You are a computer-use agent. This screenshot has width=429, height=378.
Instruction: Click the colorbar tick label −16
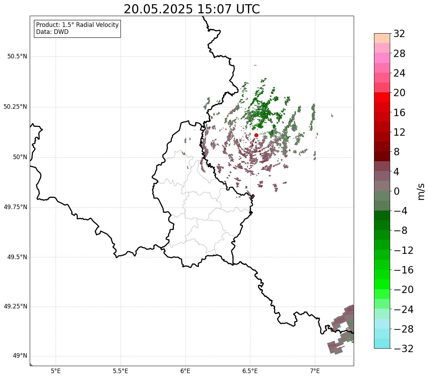point(403,270)
